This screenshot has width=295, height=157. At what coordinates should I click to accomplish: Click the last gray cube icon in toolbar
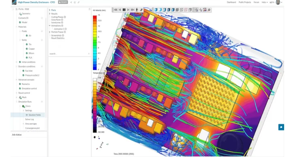[190, 10]
